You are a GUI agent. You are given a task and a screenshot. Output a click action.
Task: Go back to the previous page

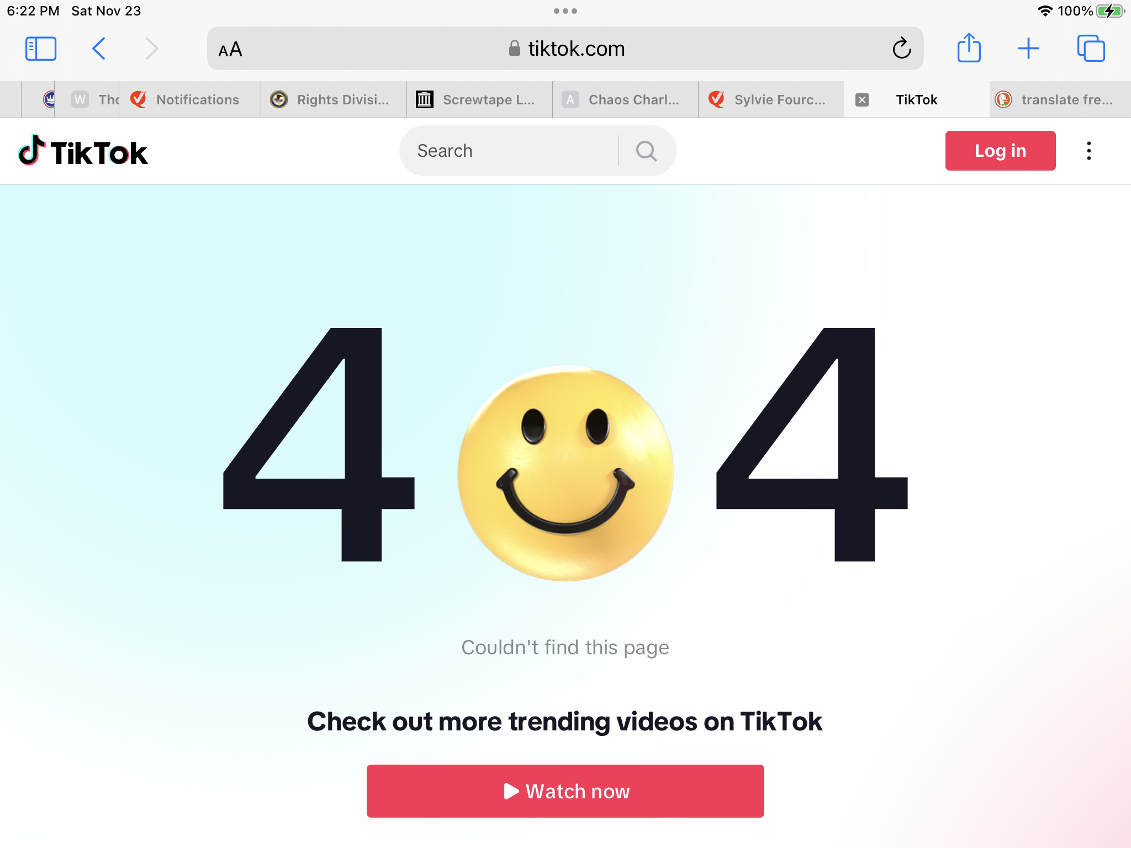click(x=99, y=49)
